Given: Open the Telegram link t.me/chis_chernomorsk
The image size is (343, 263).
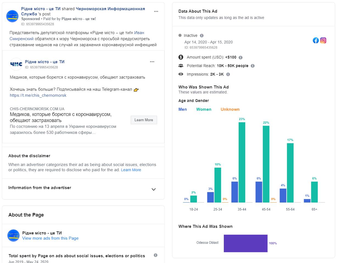Looking at the screenshot, I should click(x=38, y=95).
